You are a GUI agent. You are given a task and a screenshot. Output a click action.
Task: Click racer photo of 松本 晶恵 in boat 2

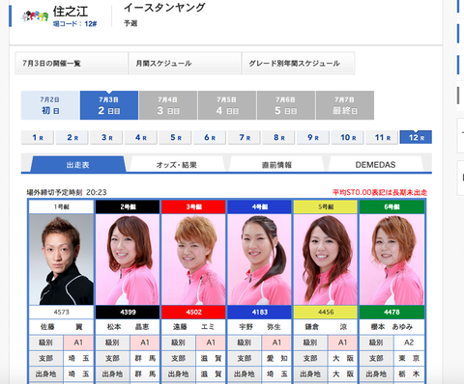pos(128,260)
